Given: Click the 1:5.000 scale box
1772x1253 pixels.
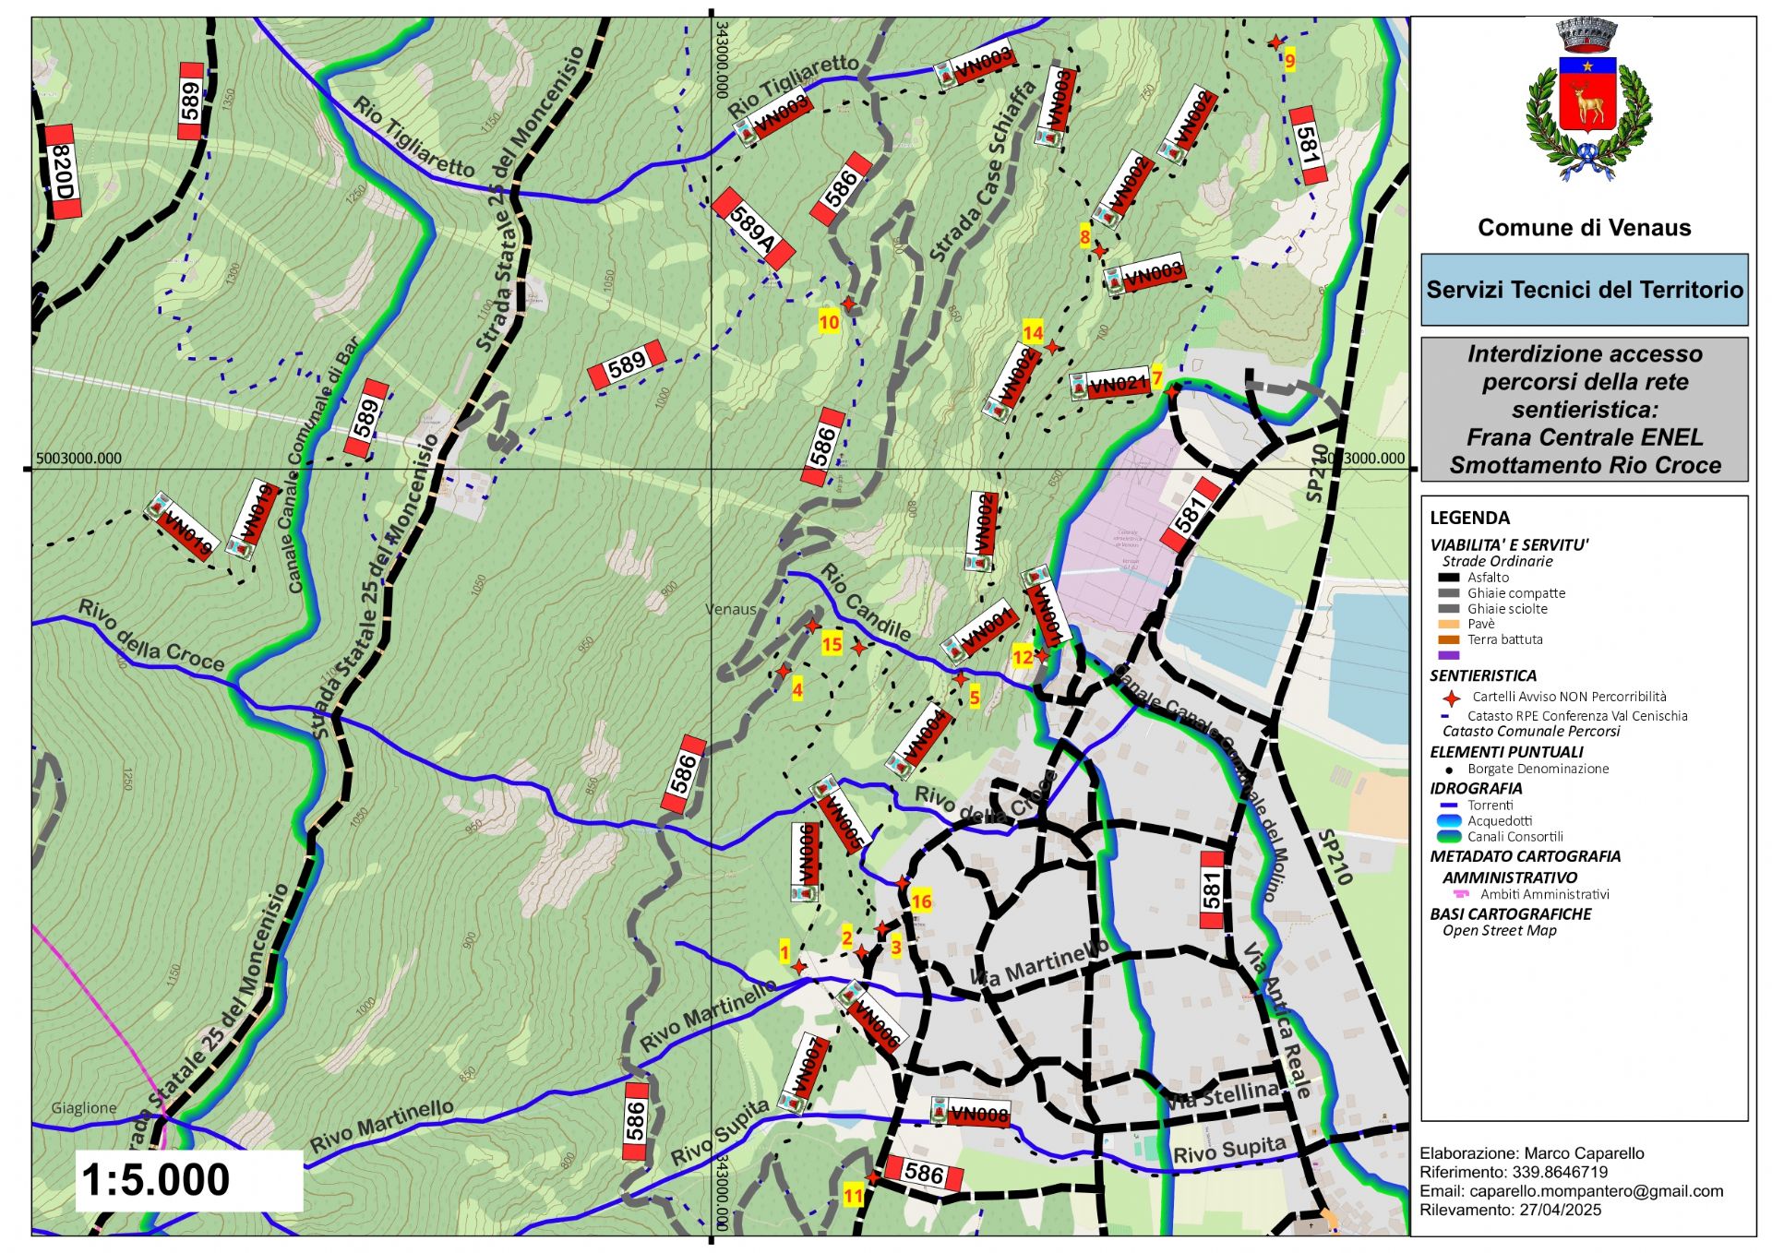Looking at the screenshot, I should 188,1180.
